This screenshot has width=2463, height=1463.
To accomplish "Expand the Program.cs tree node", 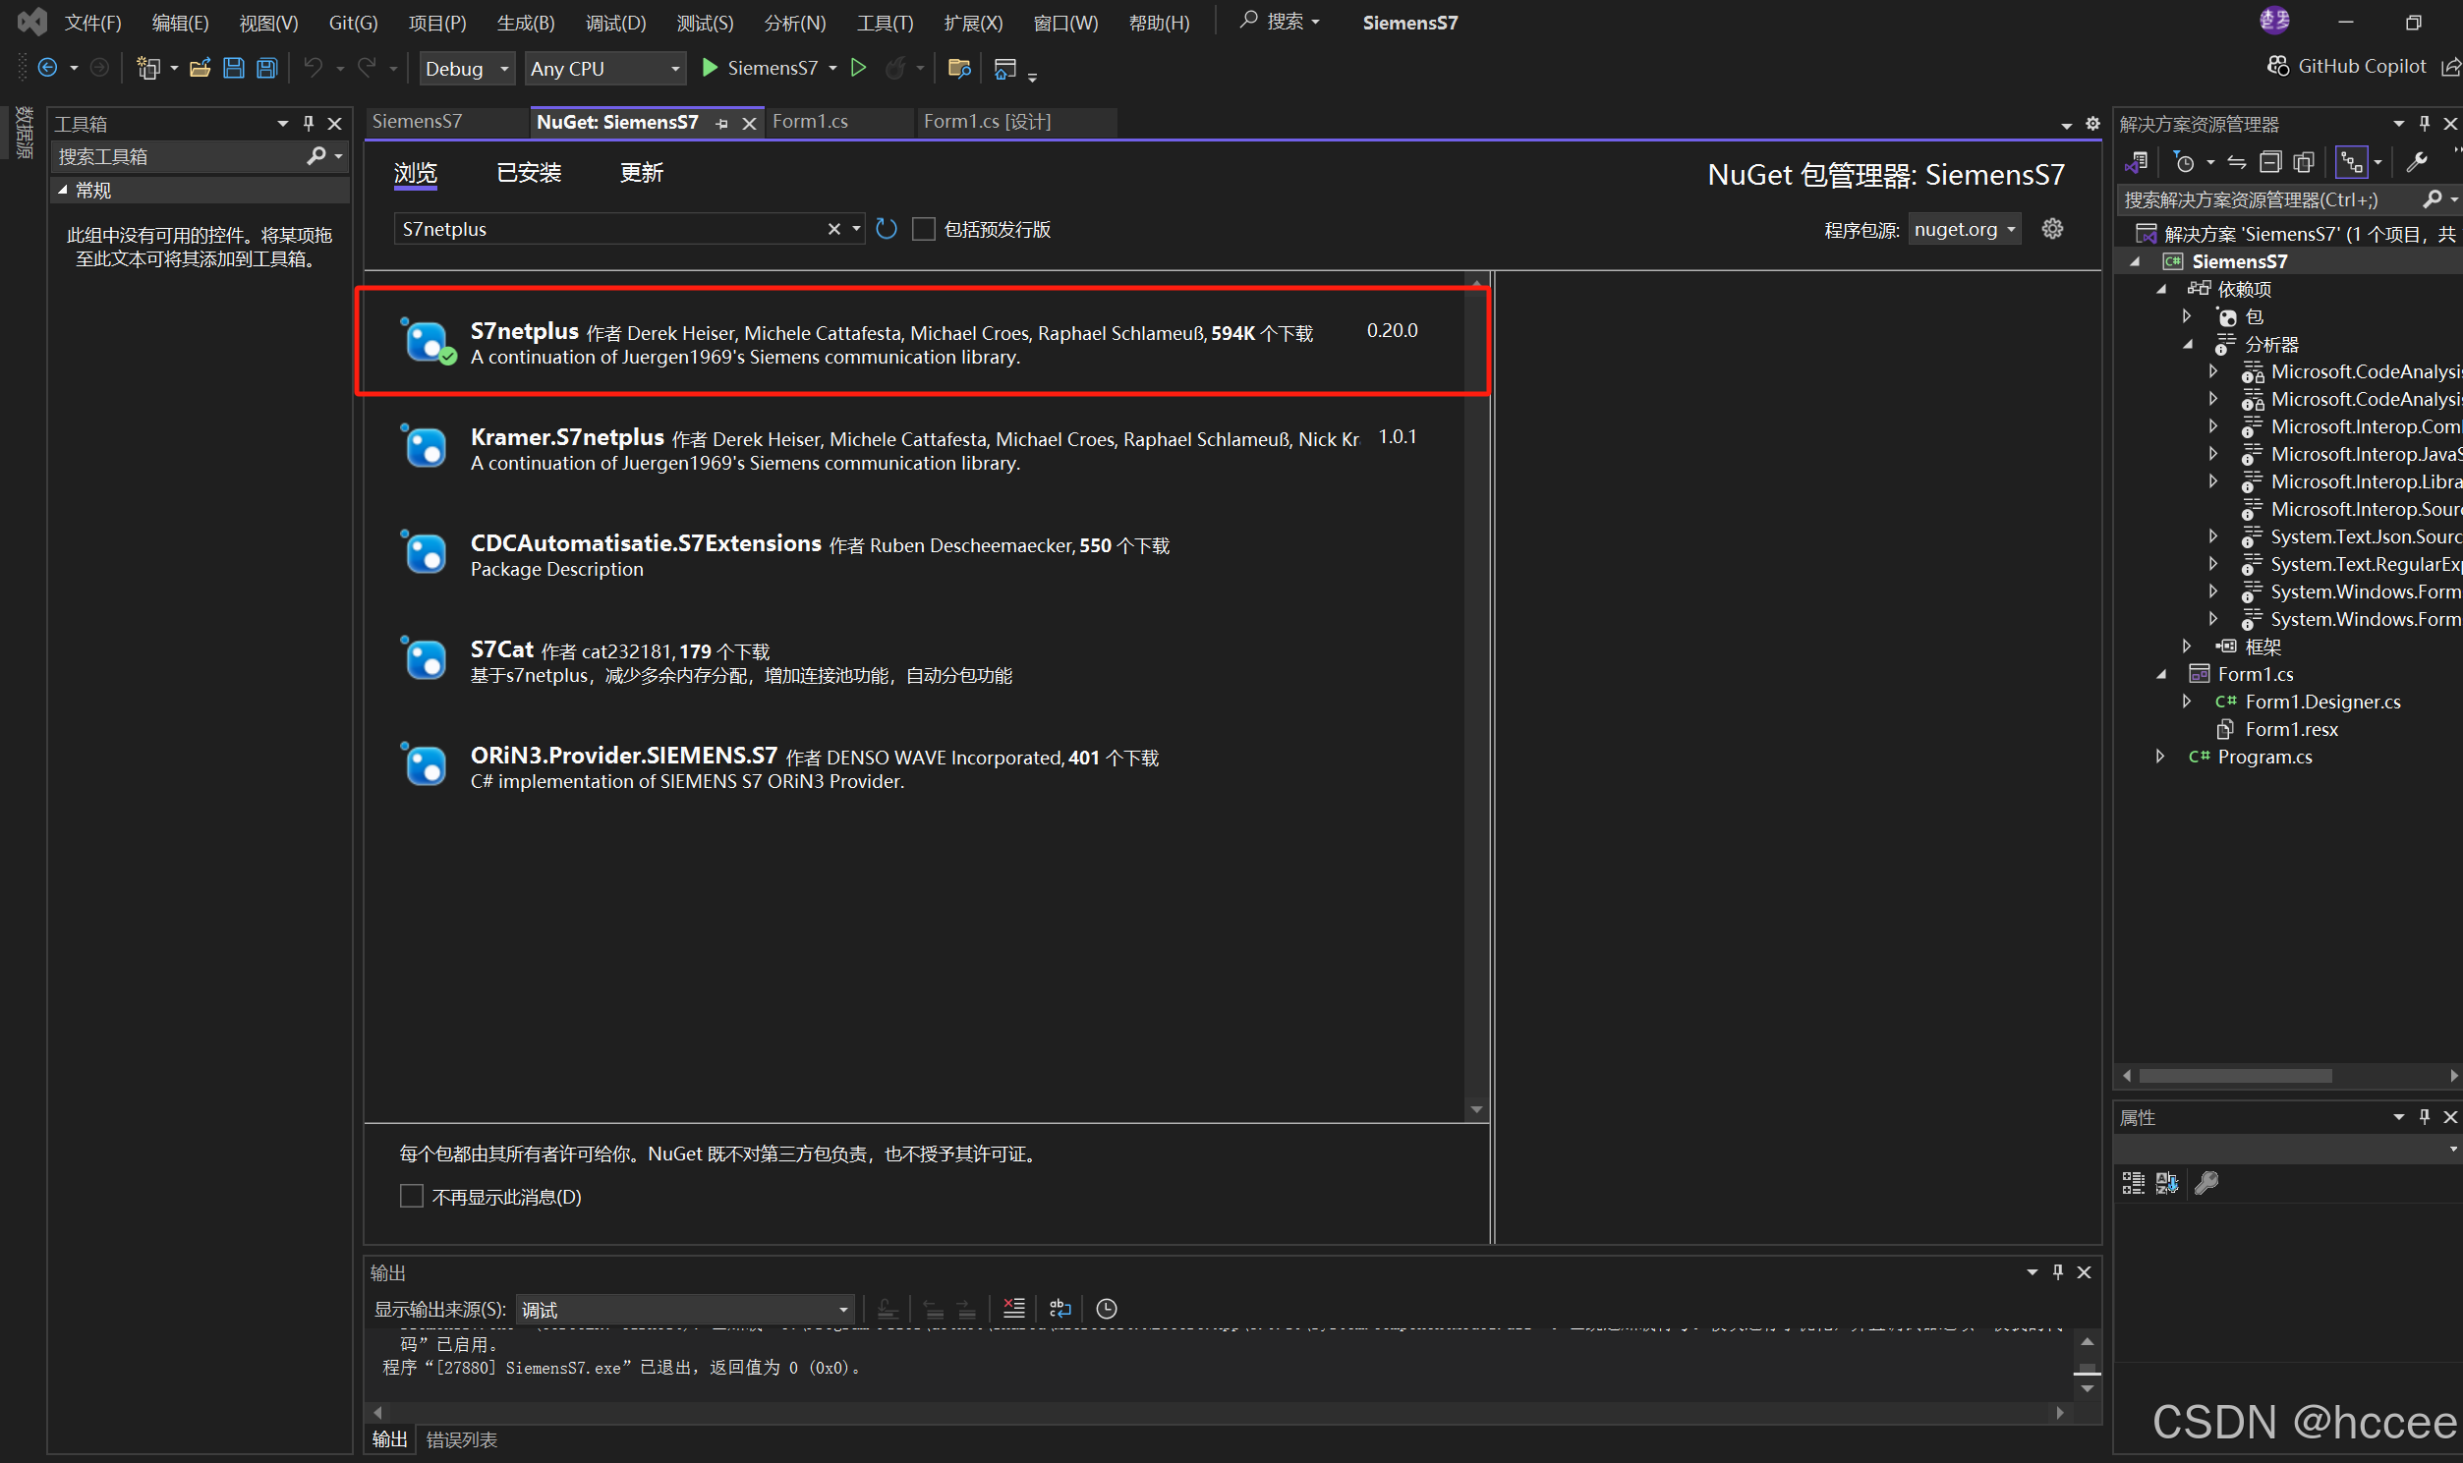I will [x=2159, y=758].
